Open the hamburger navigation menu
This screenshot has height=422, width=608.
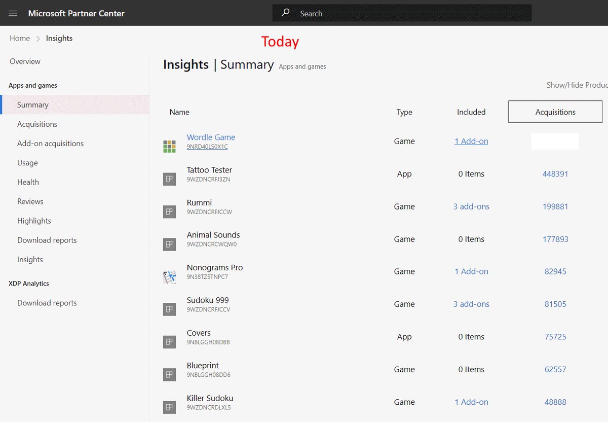(x=13, y=13)
